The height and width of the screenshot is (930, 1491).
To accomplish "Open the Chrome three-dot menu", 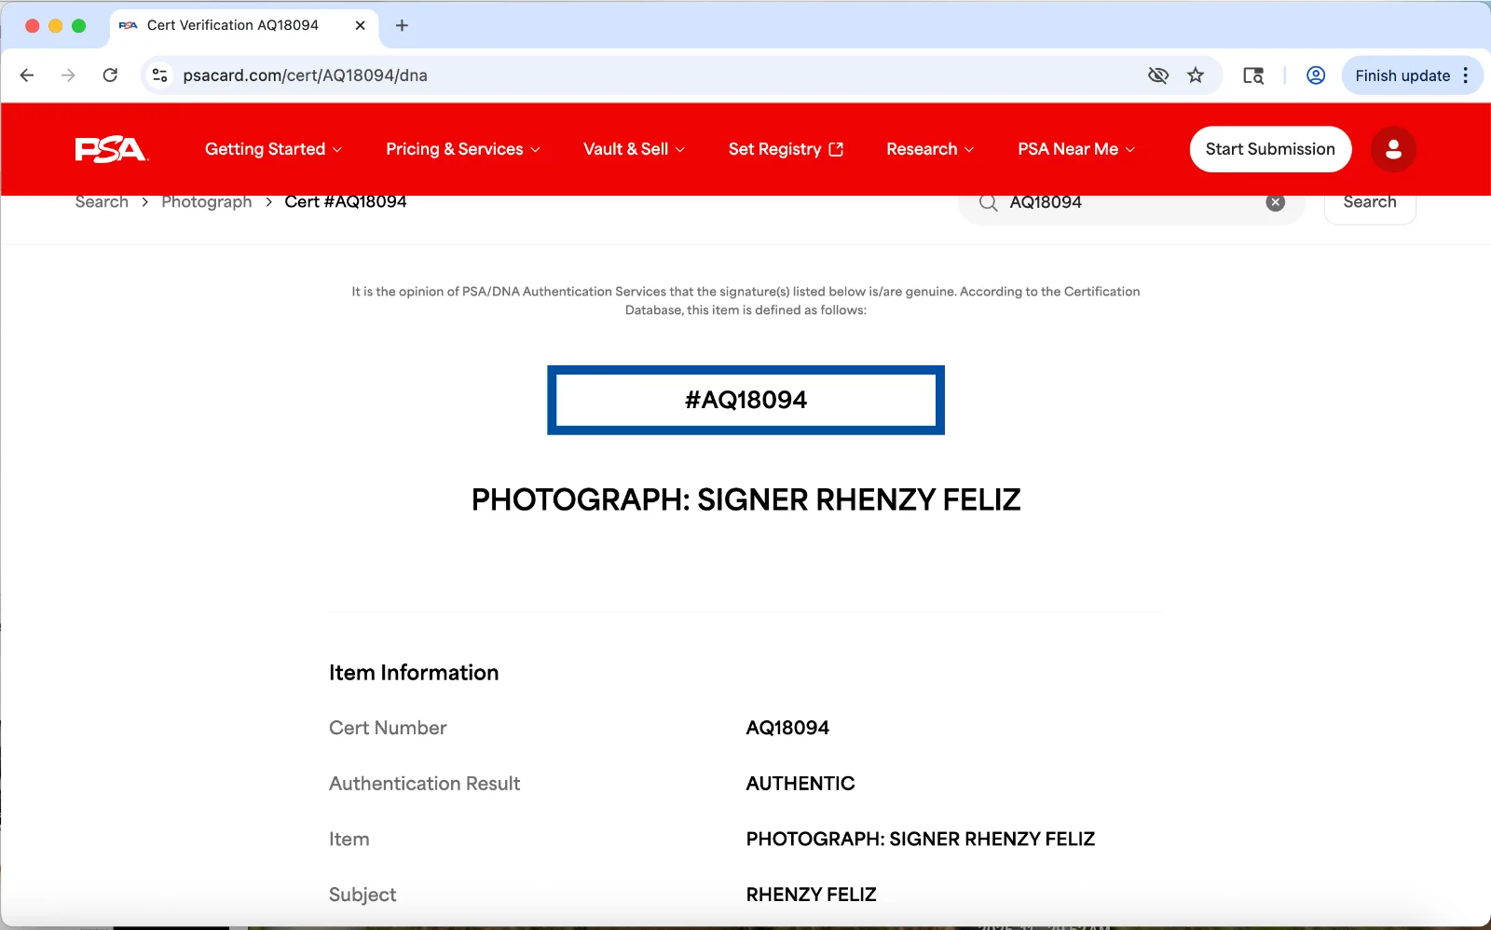I will [x=1466, y=75].
